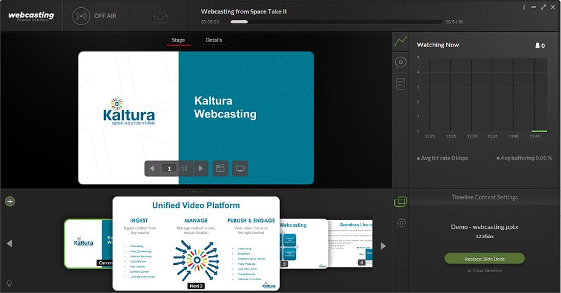
Task: Open the info icon at top right
Action: click(524, 7)
